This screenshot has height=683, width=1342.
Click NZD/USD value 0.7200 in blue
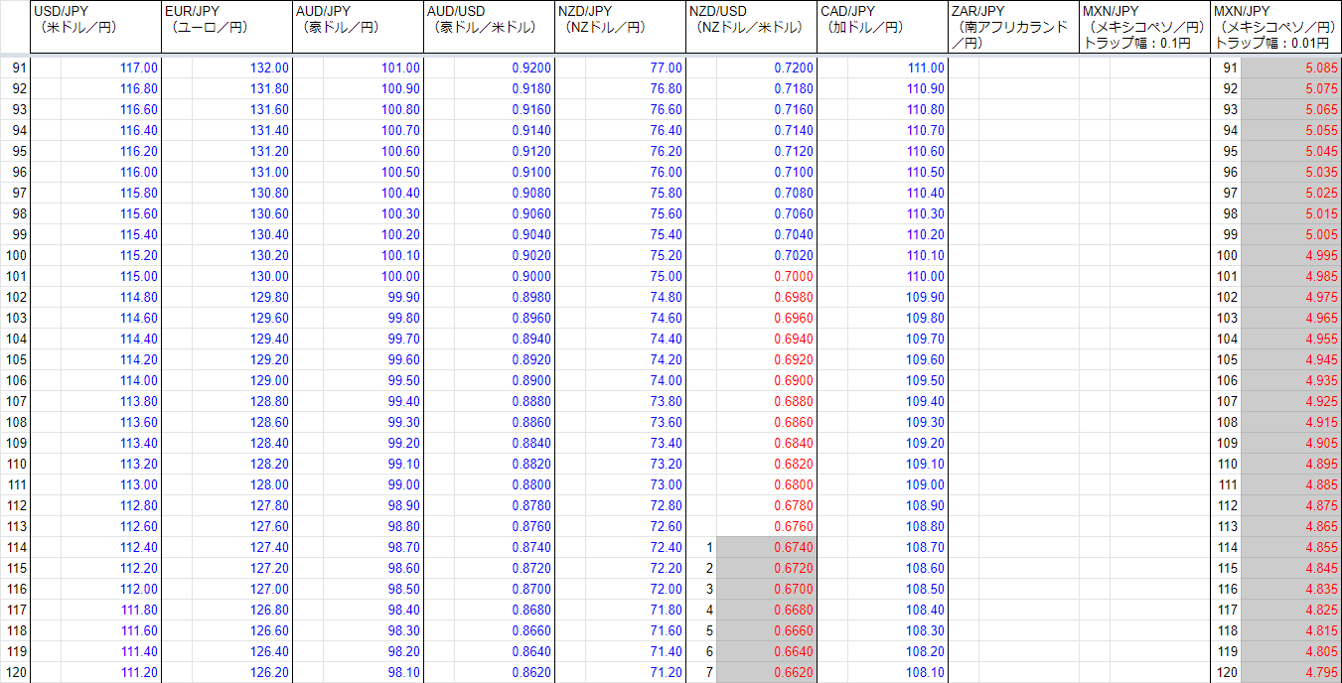pyautogui.click(x=766, y=68)
